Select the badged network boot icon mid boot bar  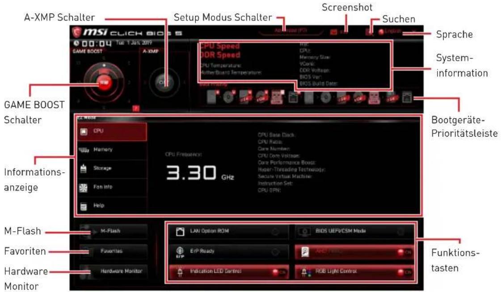[x=294, y=97]
